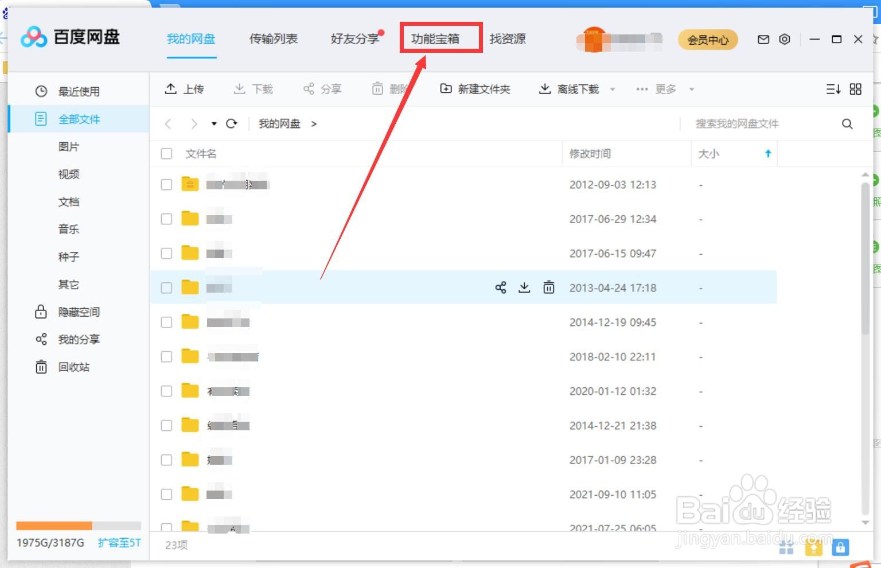The height and width of the screenshot is (568, 881).
Task: Switch to grid view icon
Action: pos(856,89)
